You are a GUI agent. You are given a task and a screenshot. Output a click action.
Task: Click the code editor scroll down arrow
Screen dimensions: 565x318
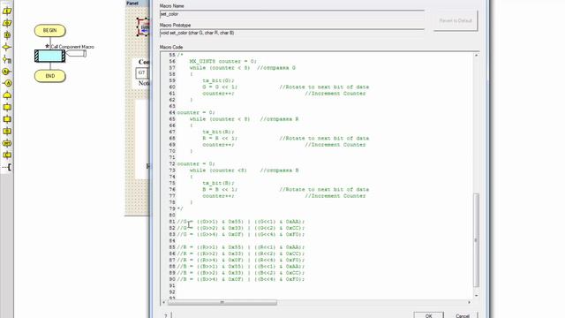click(476, 296)
